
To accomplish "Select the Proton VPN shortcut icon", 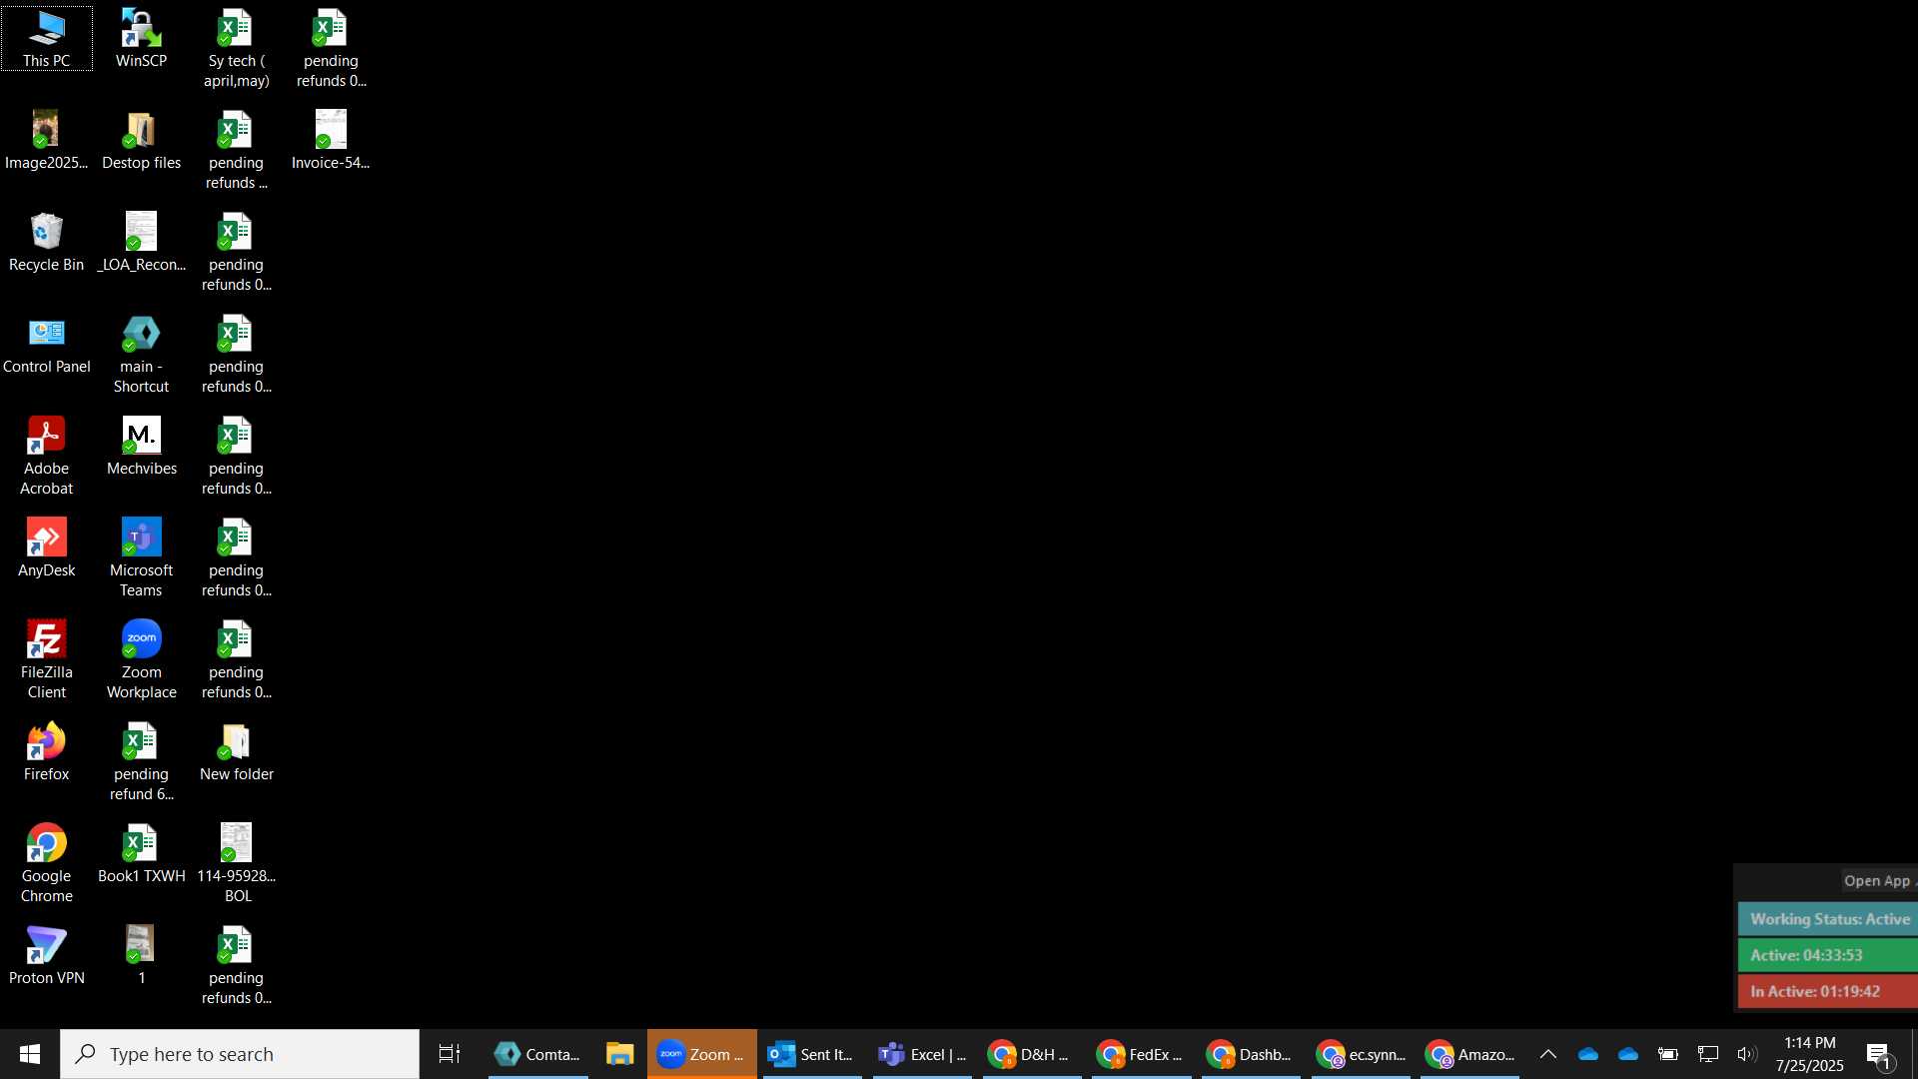I will pyautogui.click(x=47, y=956).
